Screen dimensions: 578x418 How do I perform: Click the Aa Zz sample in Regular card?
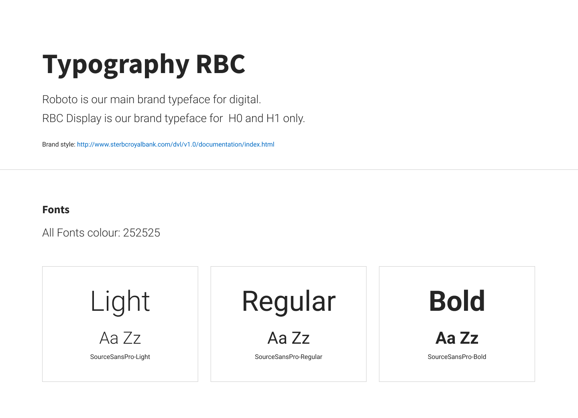[289, 338]
